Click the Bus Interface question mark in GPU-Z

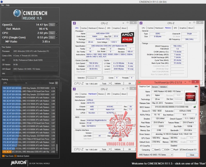tap(196, 115)
